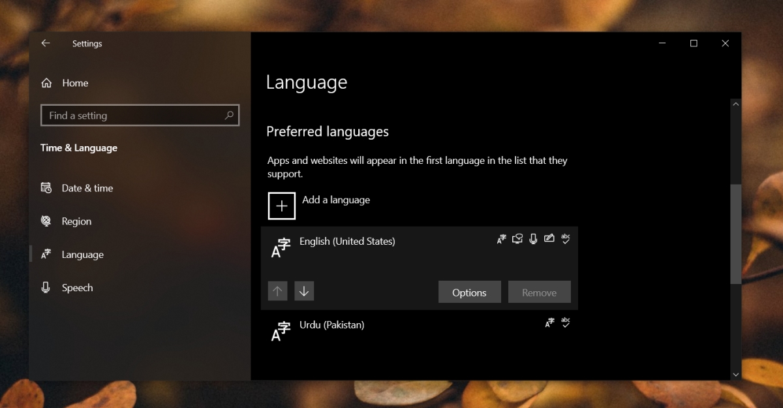Click the vertical scrollbar thumb
Image resolution: width=783 pixels, height=408 pixels.
pyautogui.click(x=736, y=234)
